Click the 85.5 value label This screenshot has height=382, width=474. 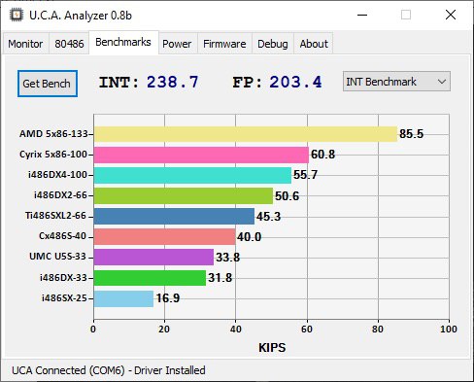pyautogui.click(x=411, y=134)
